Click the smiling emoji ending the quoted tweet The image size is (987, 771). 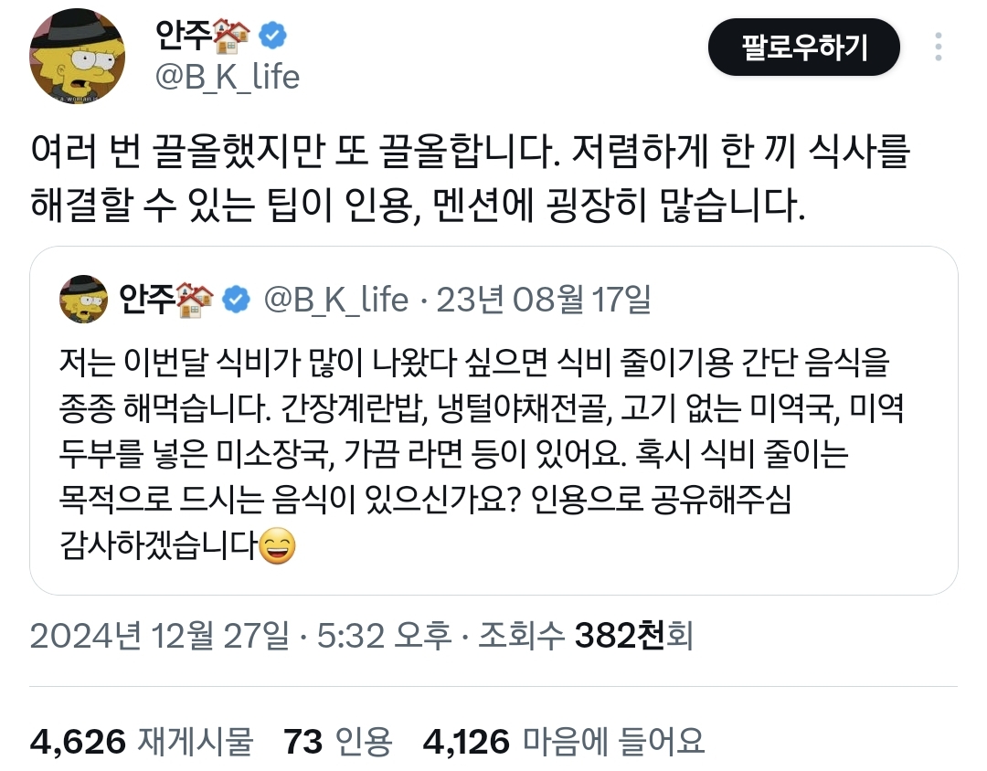(x=275, y=547)
